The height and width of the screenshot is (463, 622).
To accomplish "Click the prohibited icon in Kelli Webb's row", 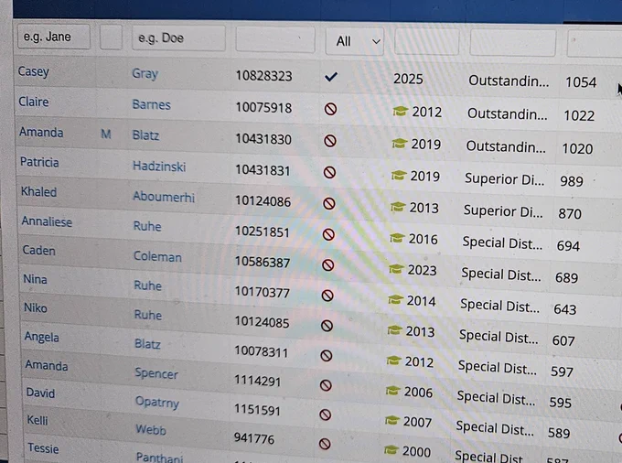I will [x=325, y=444].
